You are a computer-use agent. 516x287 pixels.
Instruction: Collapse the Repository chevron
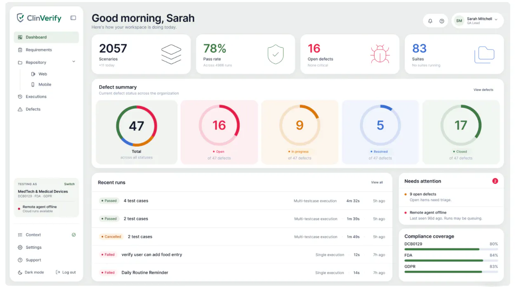74,62
